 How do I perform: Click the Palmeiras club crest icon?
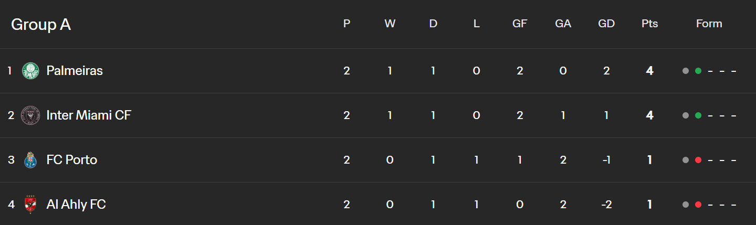click(30, 71)
